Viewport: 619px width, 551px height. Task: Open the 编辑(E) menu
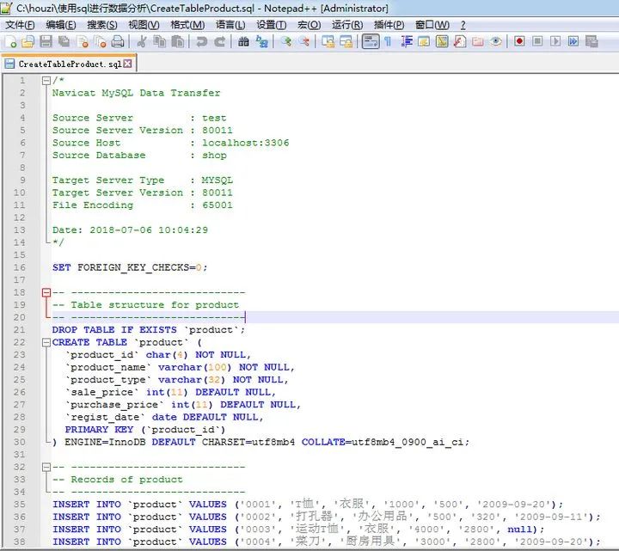click(61, 25)
